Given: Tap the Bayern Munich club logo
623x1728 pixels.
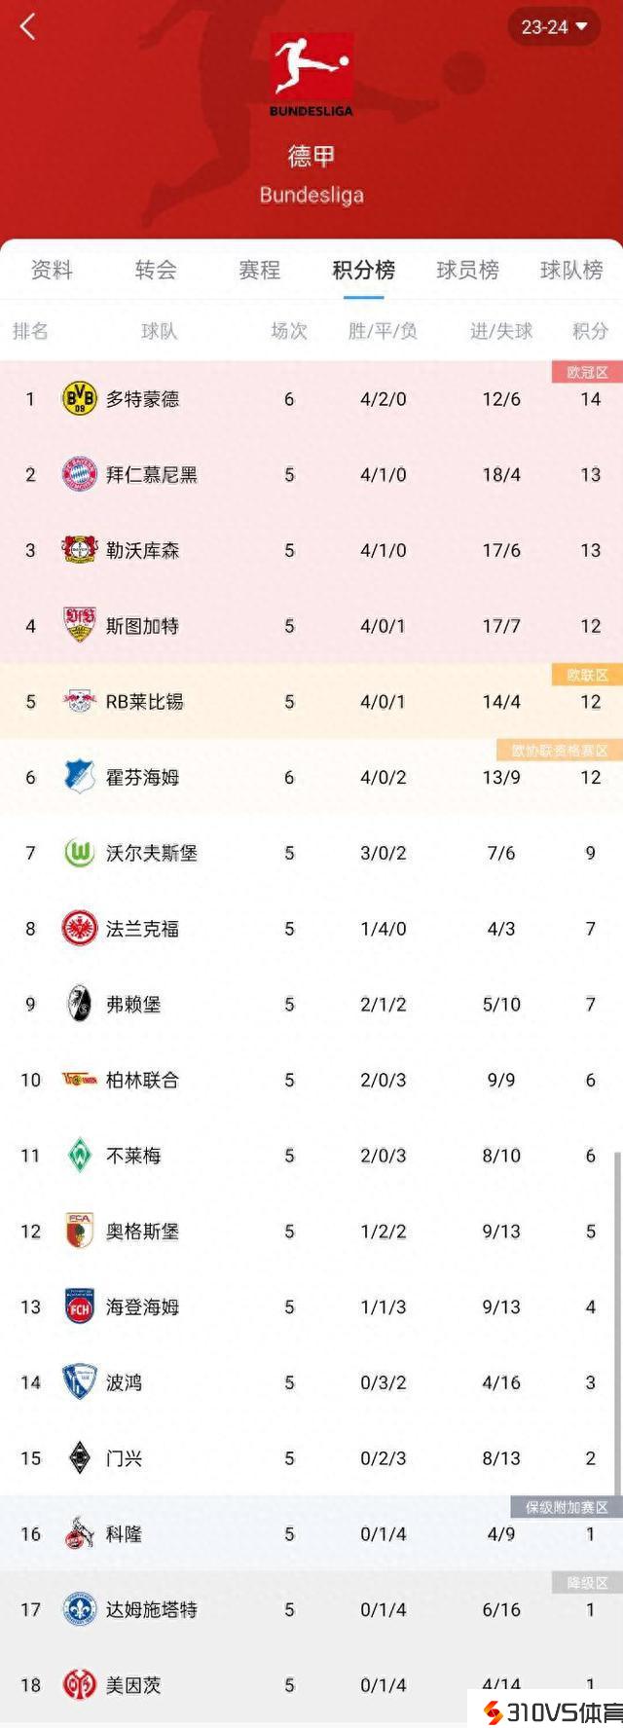Looking at the screenshot, I should pyautogui.click(x=79, y=475).
